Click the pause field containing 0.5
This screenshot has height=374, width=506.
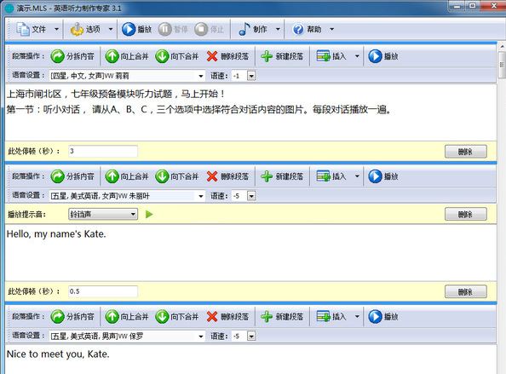(103, 291)
